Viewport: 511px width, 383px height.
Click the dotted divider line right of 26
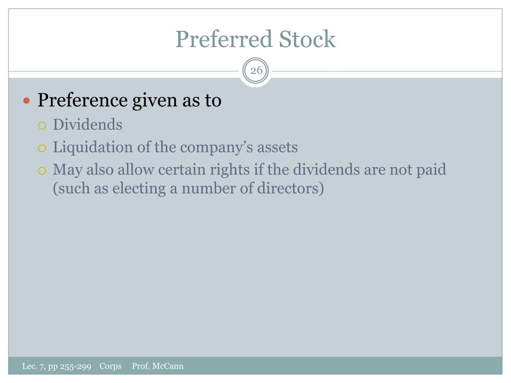[x=387, y=71]
